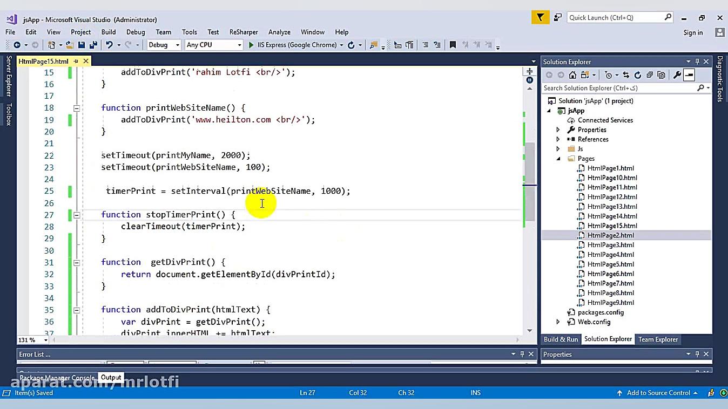The image size is (728, 409).
Task: Switch to the Output tab
Action: (111, 378)
